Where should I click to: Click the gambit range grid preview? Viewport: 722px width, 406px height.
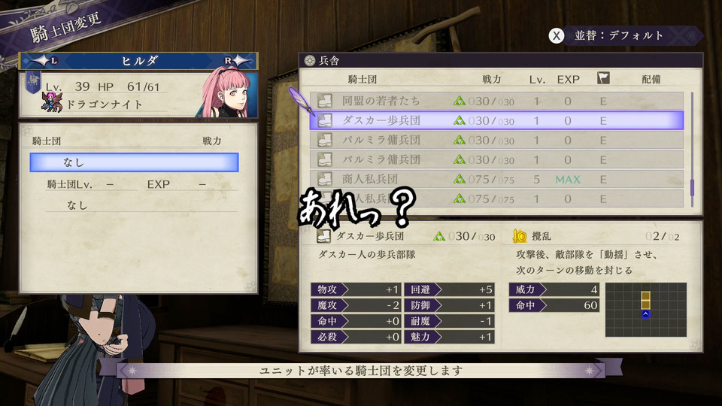(645, 310)
